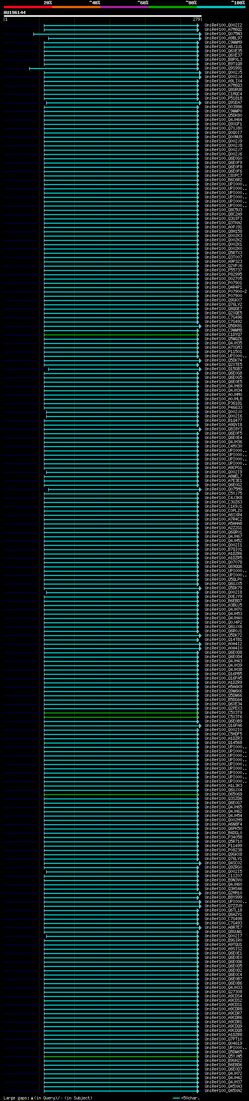This screenshot has width=249, height=1101.
Task: Open hit UniRef100_Q075N3
Action: click(x=223, y=34)
